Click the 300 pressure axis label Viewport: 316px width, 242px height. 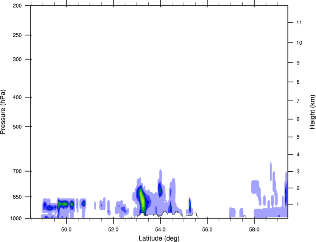pyautogui.click(x=17, y=59)
